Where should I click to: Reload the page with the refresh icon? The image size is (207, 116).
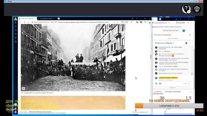pyautogui.click(x=28, y=22)
